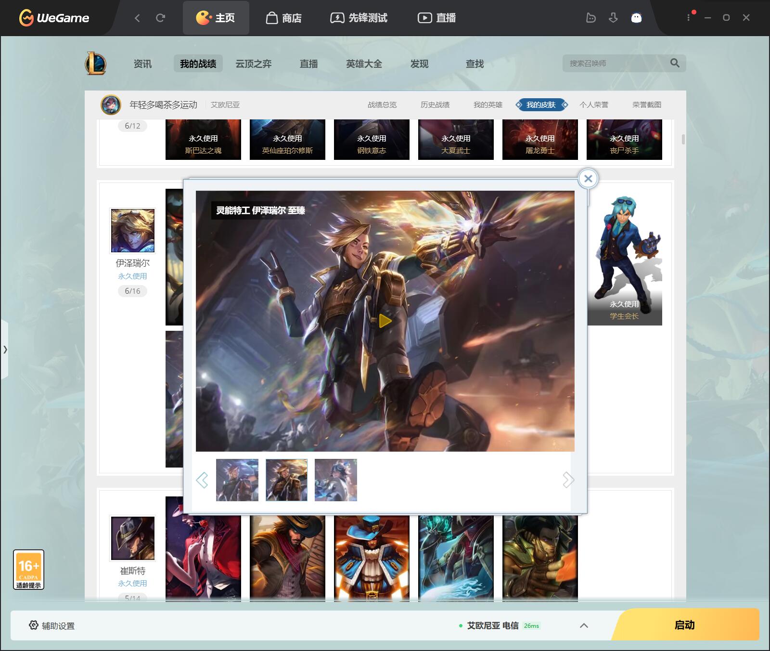The image size is (770, 651).
Task: Refresh the page with reload icon
Action: [161, 18]
